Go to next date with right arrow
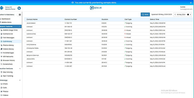The width and height of the screenshot is (194, 98). tap(190, 15)
